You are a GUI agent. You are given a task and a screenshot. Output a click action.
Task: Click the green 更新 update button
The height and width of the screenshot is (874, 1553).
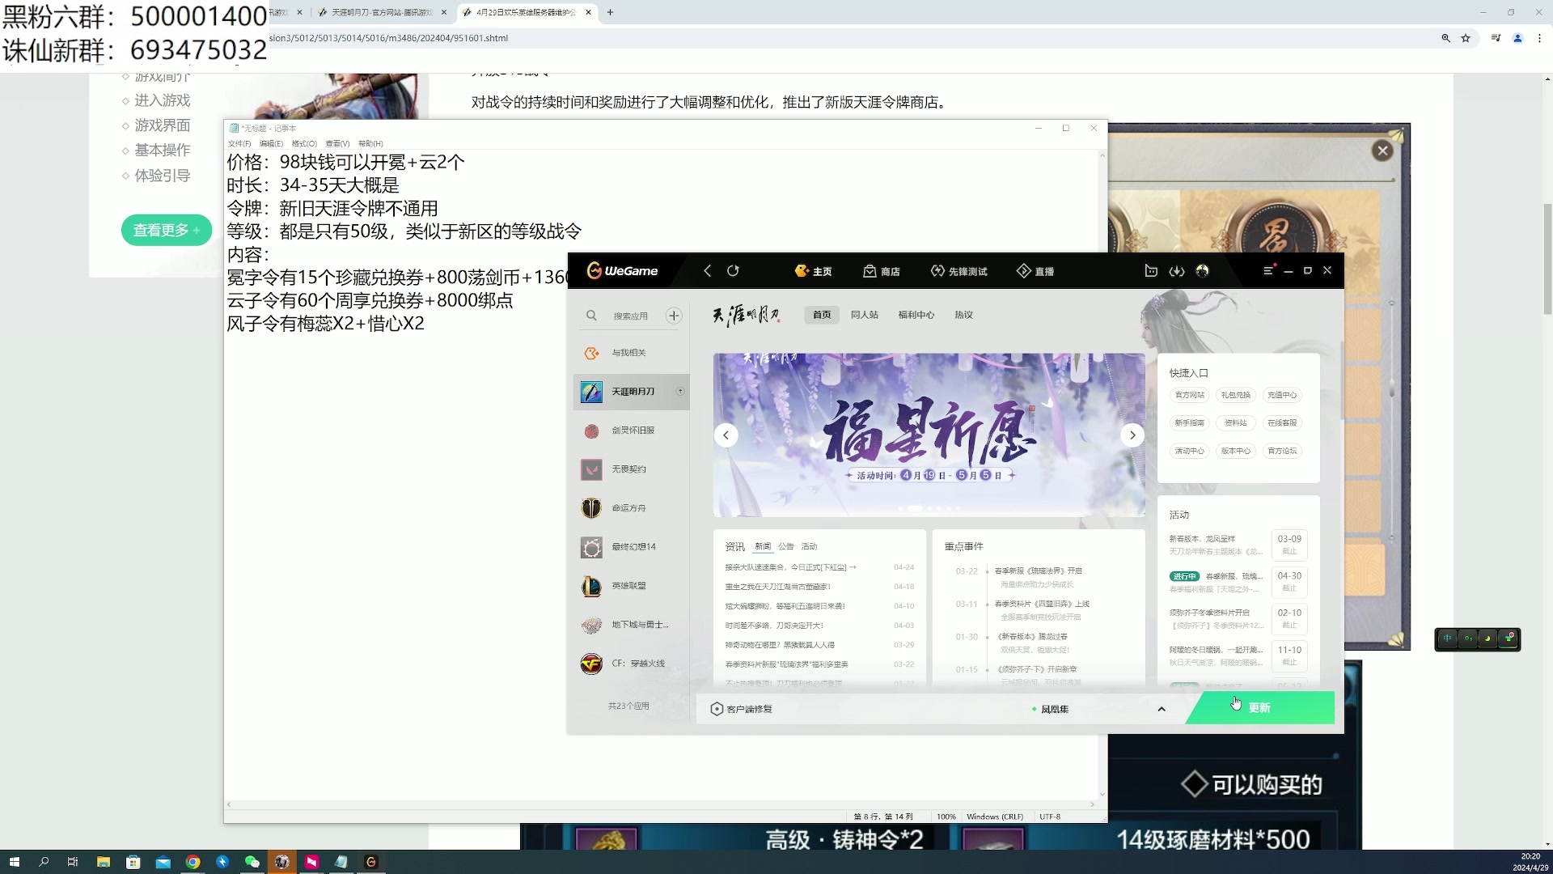point(1259,707)
